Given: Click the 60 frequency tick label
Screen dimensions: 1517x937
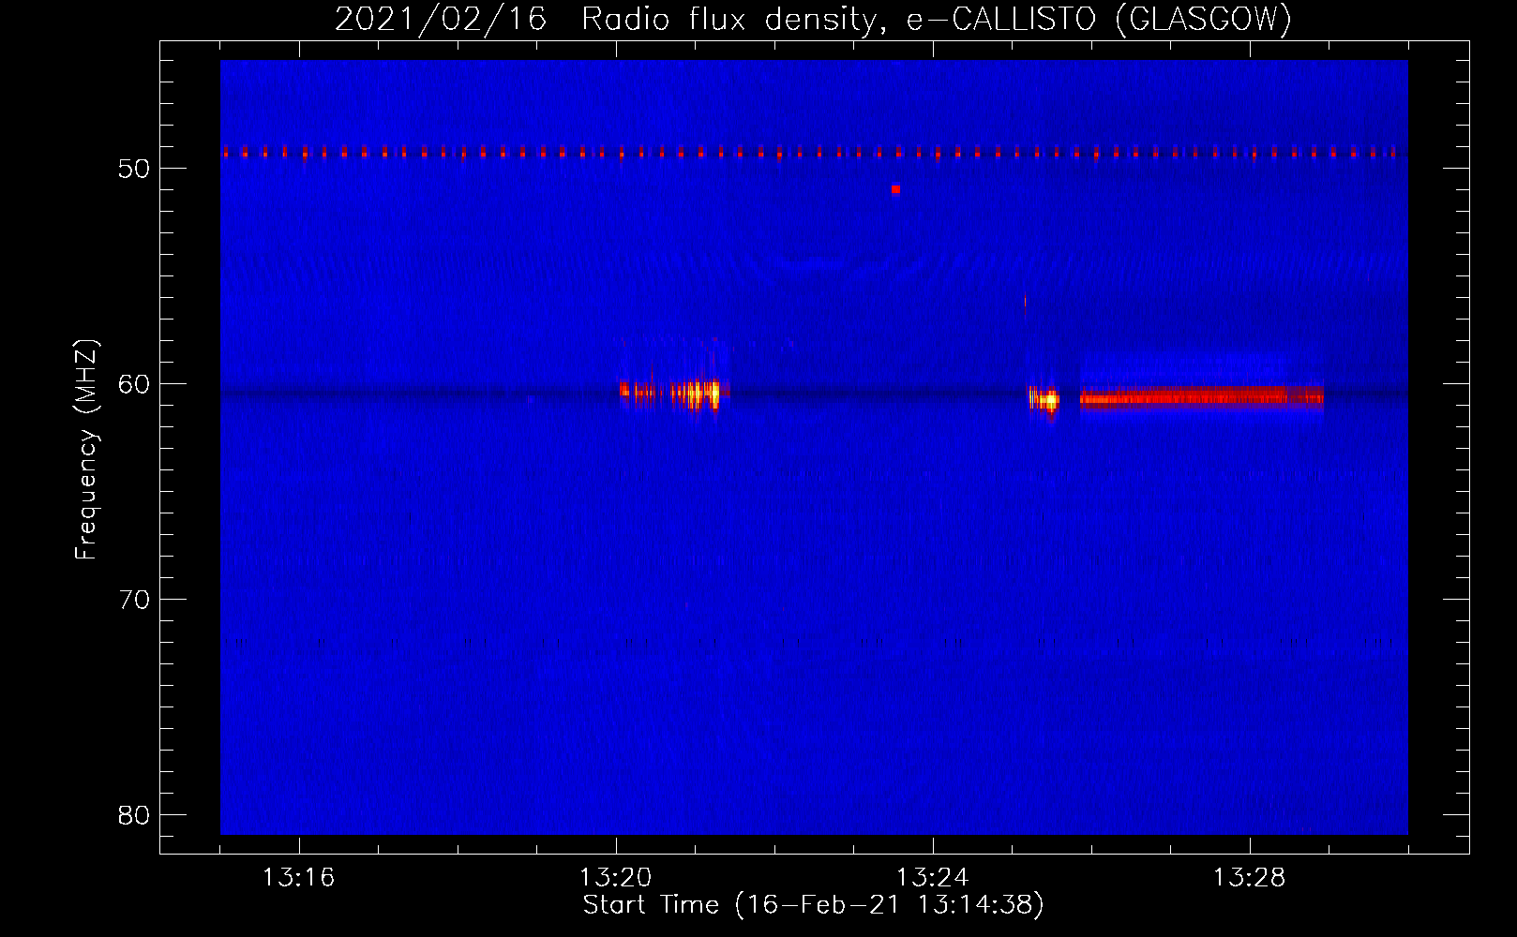Looking at the screenshot, I should 134,384.
